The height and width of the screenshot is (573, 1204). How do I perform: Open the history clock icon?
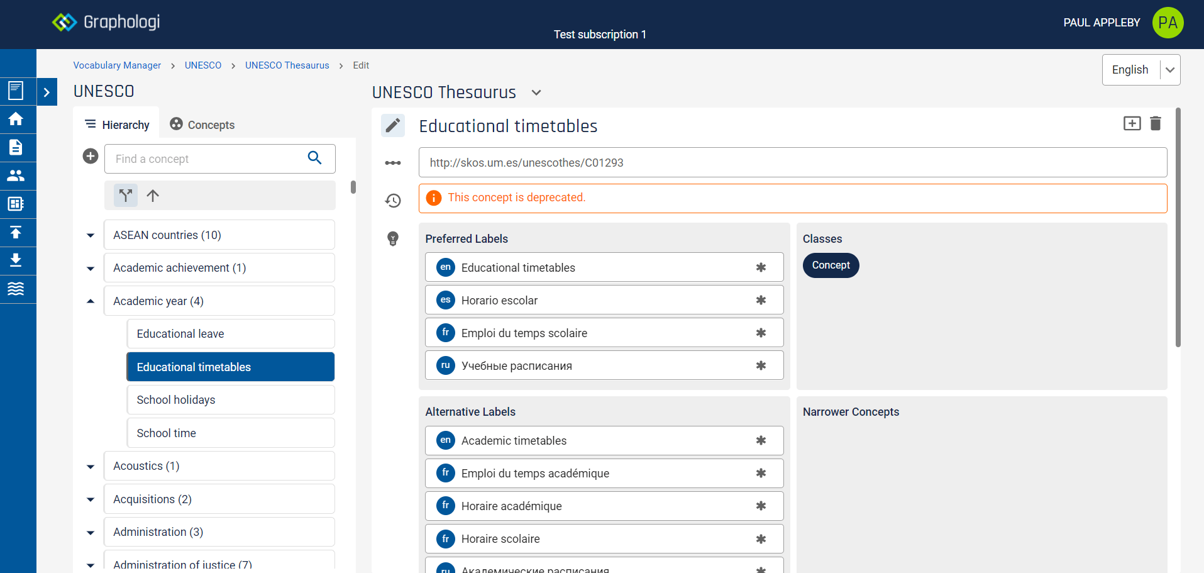coord(393,201)
